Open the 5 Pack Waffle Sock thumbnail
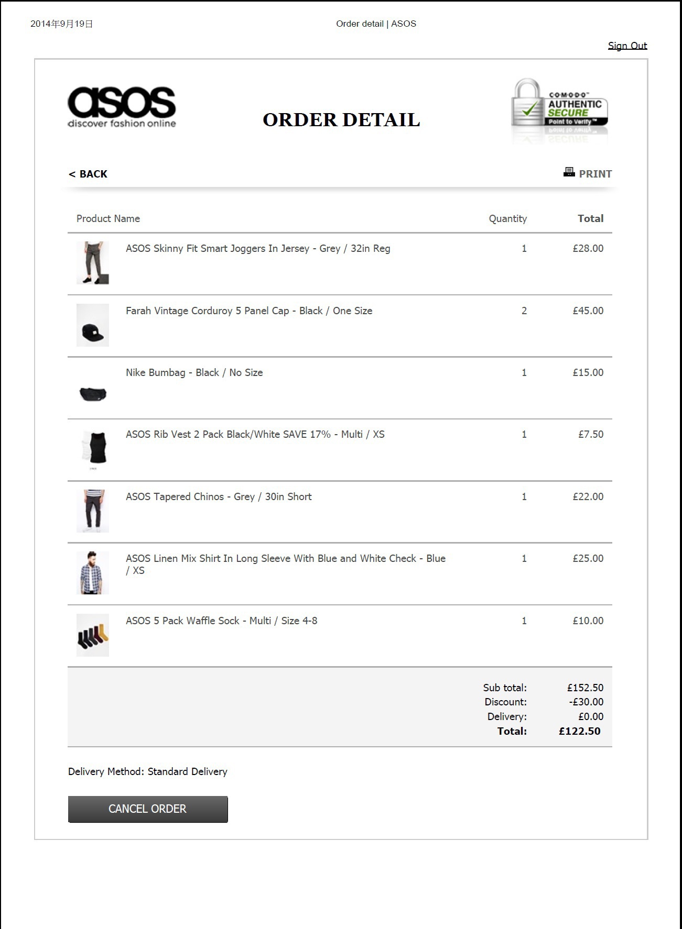Screen dimensions: 682x929 click(x=93, y=635)
